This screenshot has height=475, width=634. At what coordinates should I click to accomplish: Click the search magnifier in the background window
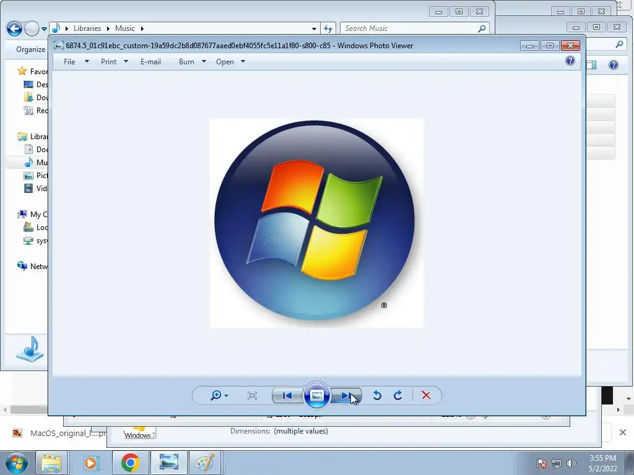[619, 44]
